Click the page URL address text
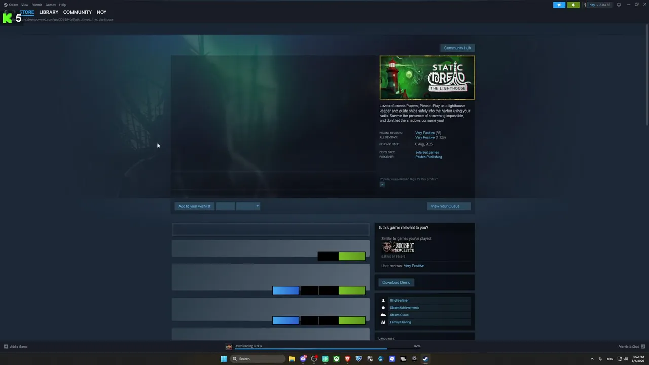The width and height of the screenshot is (649, 365). point(67,19)
